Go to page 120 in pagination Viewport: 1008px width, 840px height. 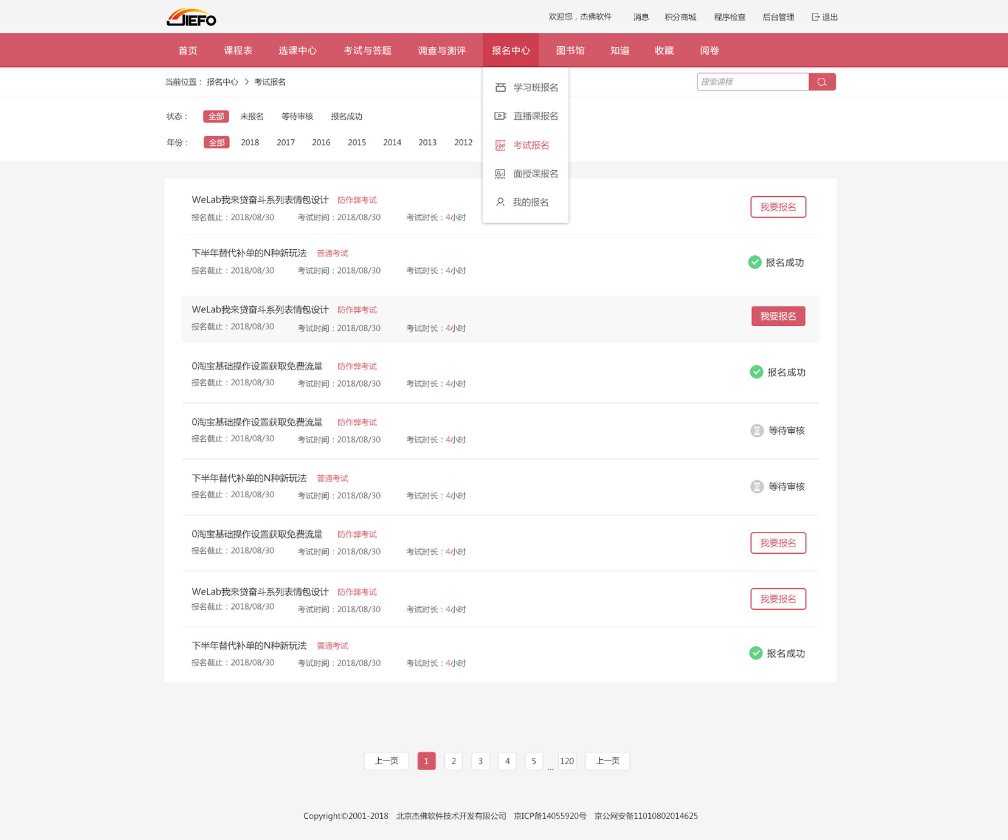567,761
